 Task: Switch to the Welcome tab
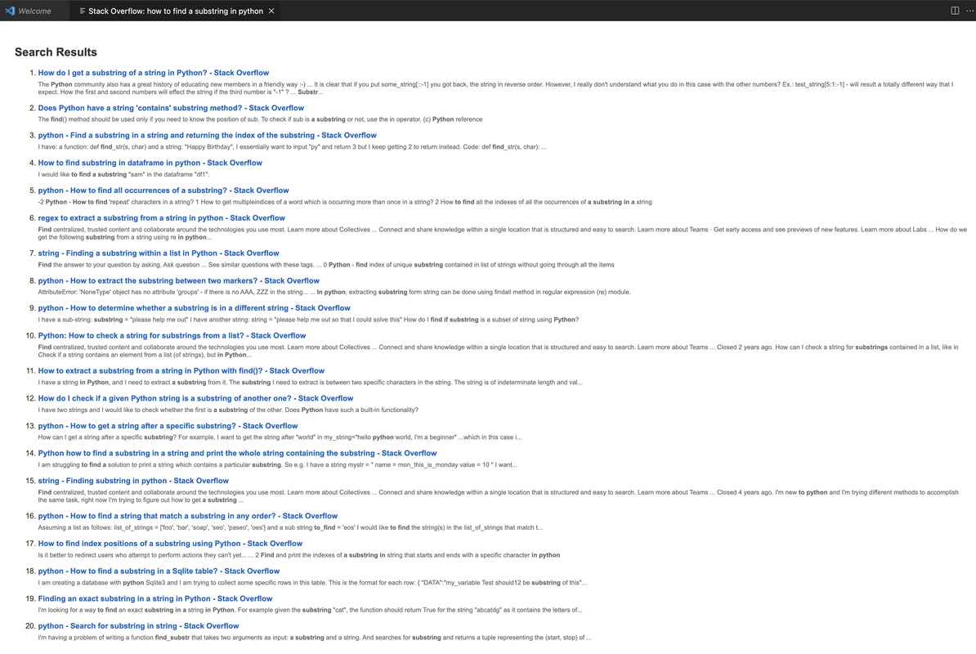pos(34,11)
